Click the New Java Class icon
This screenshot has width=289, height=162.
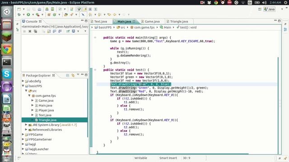tap(55, 15)
